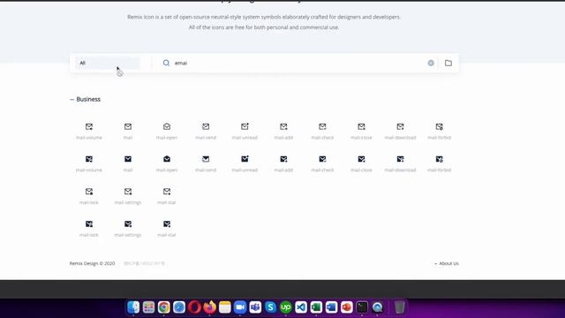Screen dimensions: 565x318
Task: Click the magnifier search icon
Action: (x=166, y=63)
